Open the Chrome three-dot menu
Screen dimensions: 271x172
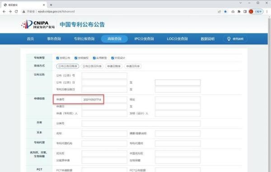267,12
